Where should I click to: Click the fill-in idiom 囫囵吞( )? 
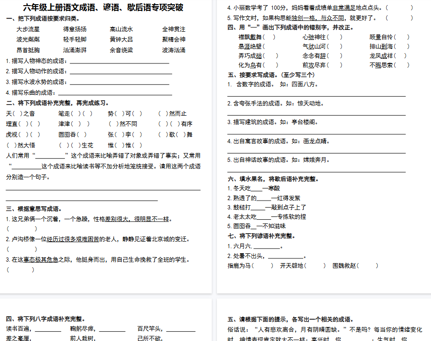tap(72, 134)
